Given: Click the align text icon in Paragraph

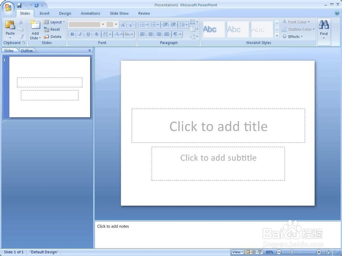Looking at the screenshot, I should click(x=194, y=29).
